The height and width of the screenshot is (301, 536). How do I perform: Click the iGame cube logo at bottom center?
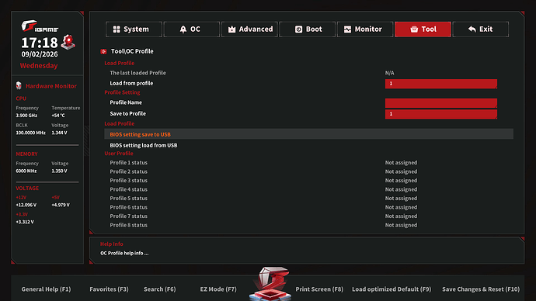[270, 284]
